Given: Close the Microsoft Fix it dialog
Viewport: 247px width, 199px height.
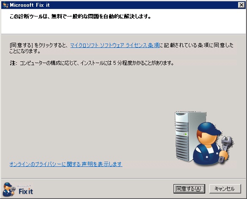Looking at the screenshot, I should 242,5.
